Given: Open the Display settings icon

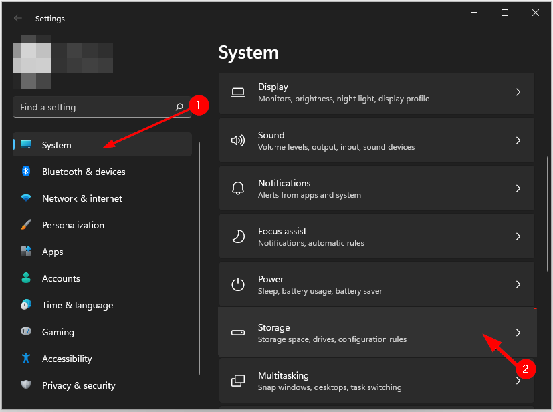Looking at the screenshot, I should pyautogui.click(x=238, y=93).
